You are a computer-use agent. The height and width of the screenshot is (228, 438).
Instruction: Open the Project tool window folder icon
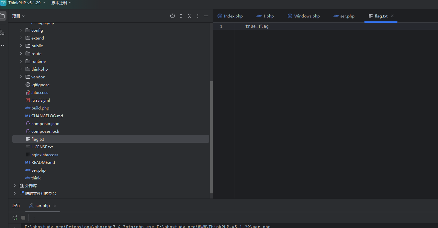click(x=2, y=16)
